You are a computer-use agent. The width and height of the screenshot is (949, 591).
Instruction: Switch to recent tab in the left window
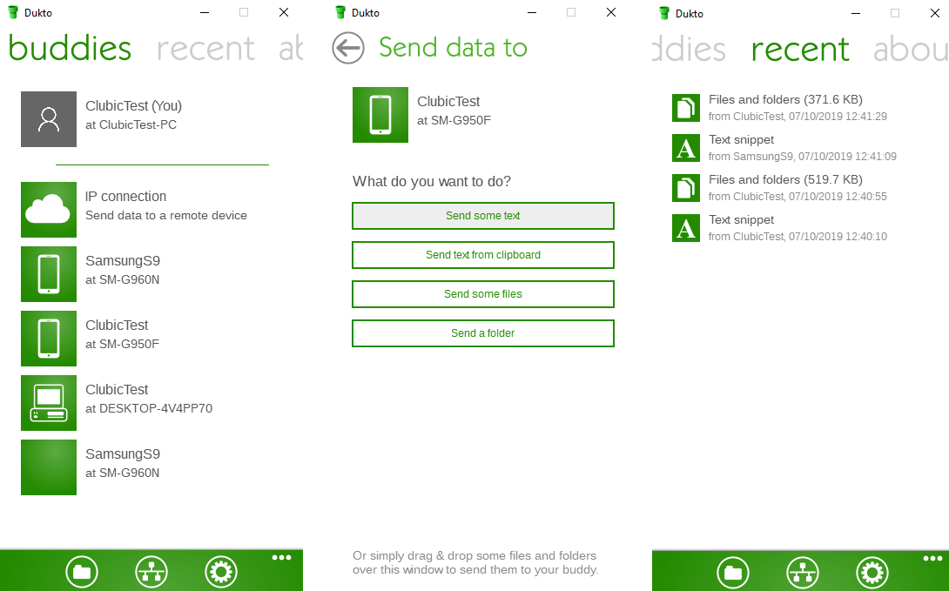pos(205,49)
